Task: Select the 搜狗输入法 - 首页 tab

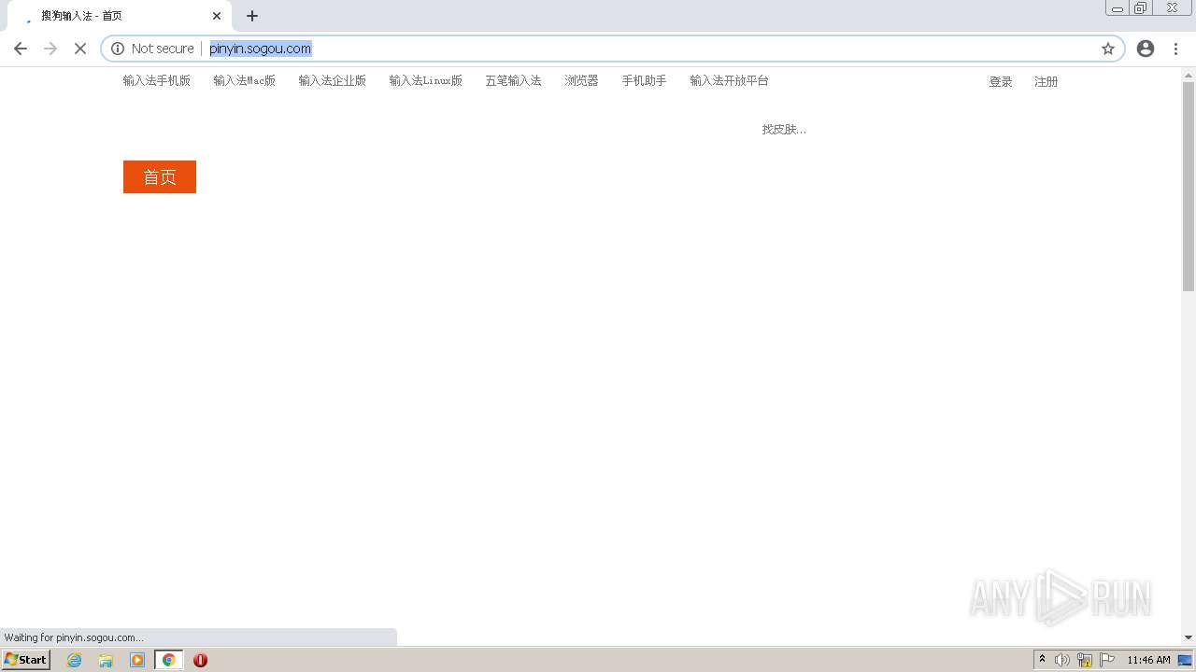Action: pos(120,16)
